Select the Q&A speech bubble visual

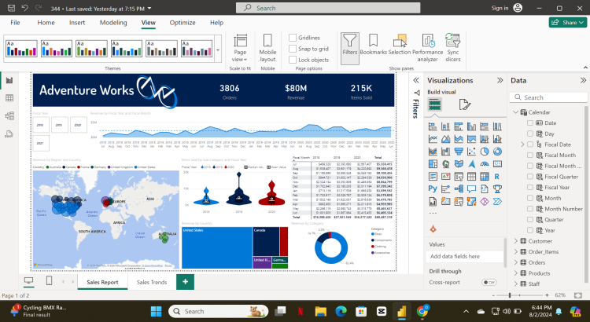(x=471, y=188)
